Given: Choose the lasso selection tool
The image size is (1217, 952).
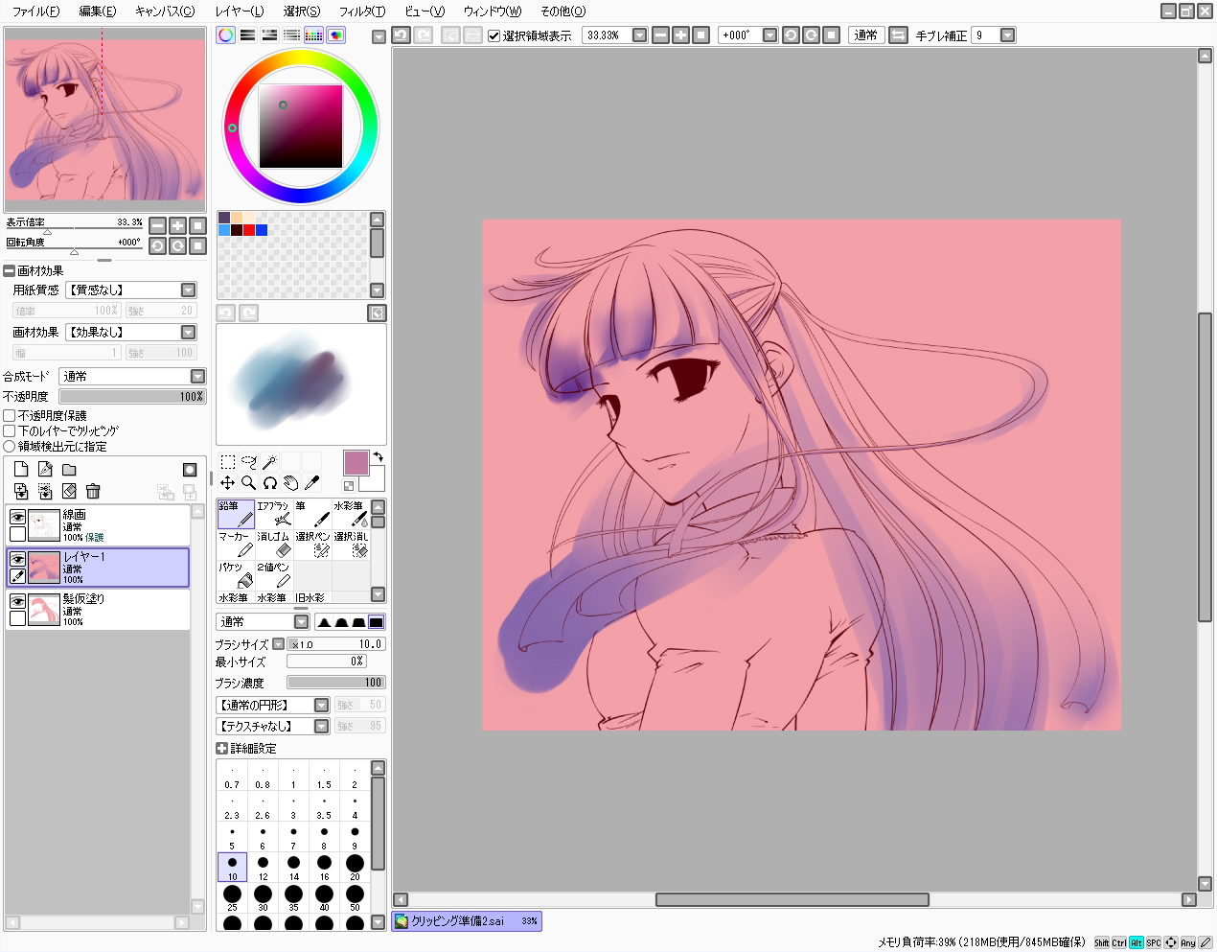Looking at the screenshot, I should pyautogui.click(x=249, y=462).
